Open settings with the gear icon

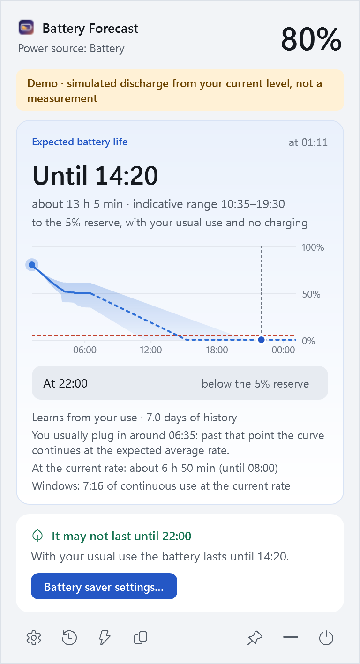[x=34, y=638]
